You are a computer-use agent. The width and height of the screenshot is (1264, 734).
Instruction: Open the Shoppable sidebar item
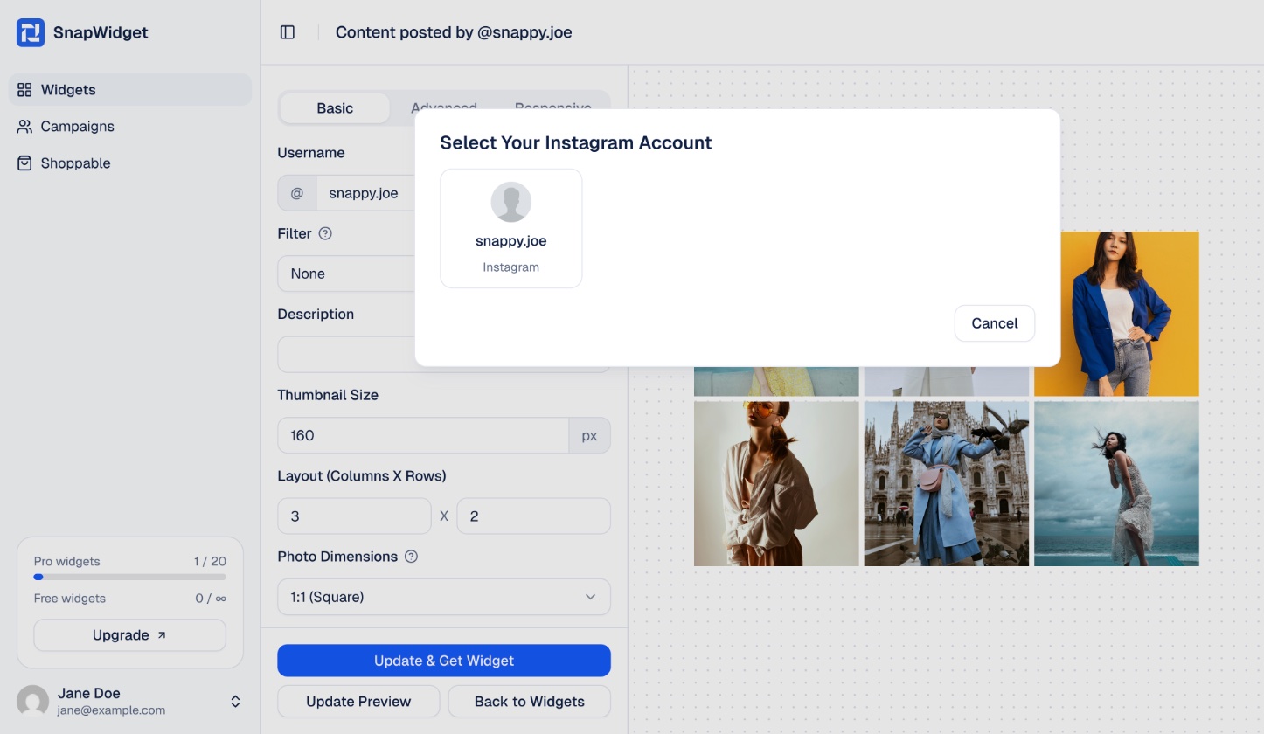[130, 163]
